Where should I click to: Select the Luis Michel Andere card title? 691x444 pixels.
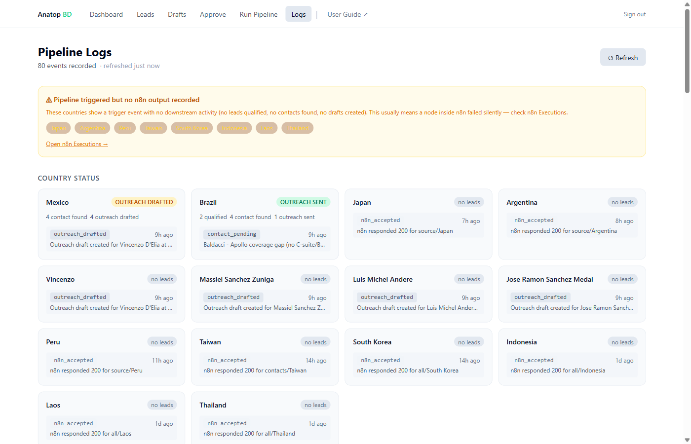coord(383,279)
